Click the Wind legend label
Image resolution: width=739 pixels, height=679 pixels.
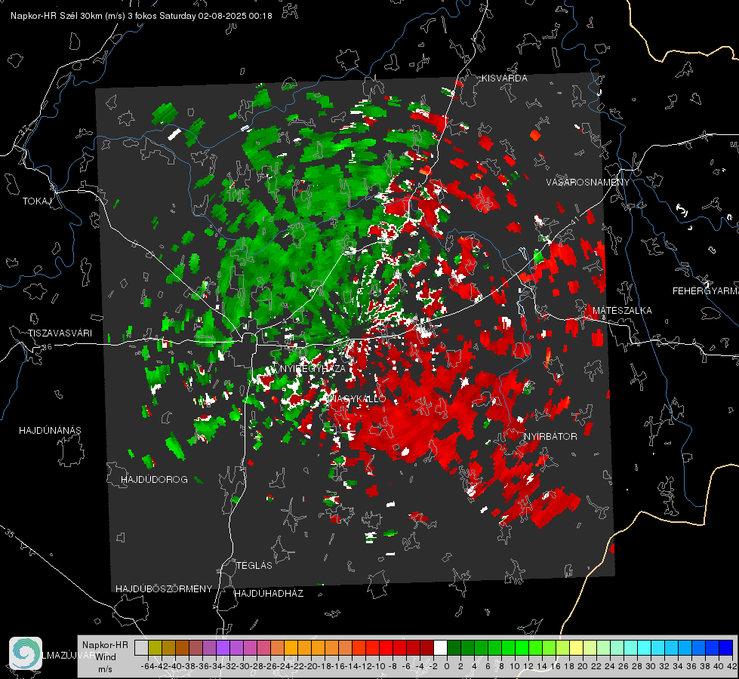click(x=105, y=657)
